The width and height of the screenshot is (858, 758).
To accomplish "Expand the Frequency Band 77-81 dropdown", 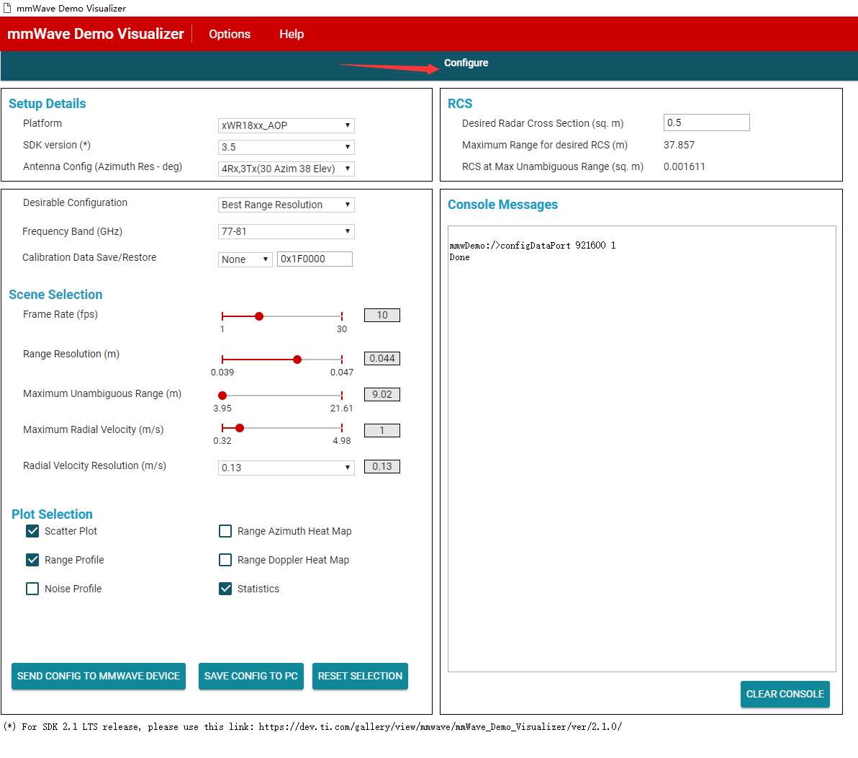I will 286,232.
